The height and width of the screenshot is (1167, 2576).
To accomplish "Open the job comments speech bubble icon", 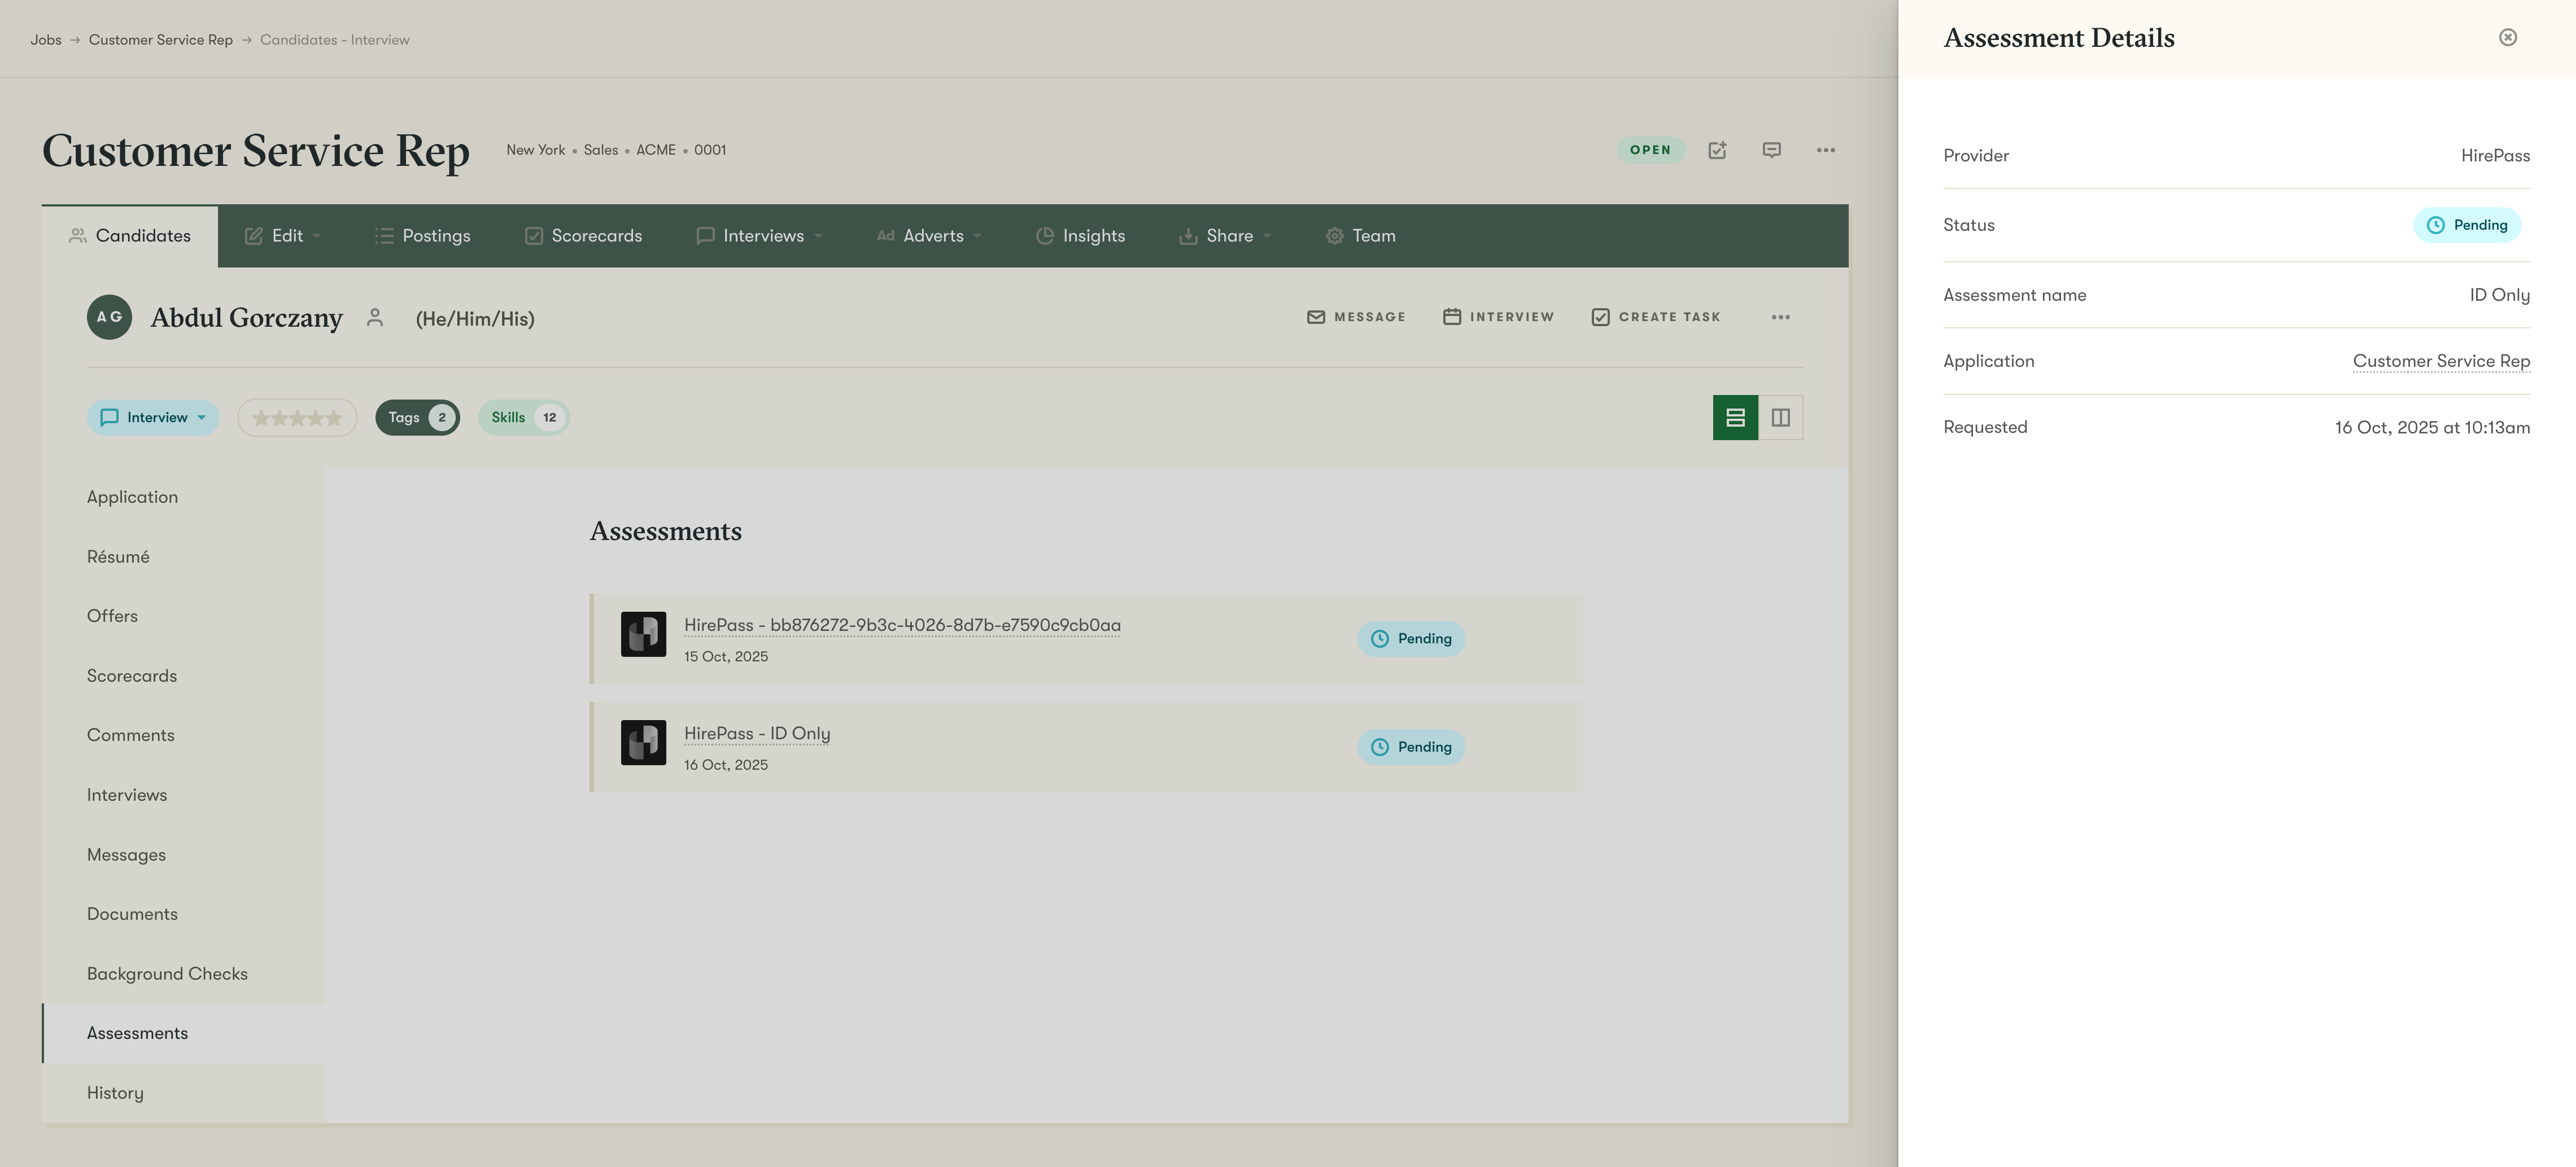I will click(1771, 150).
